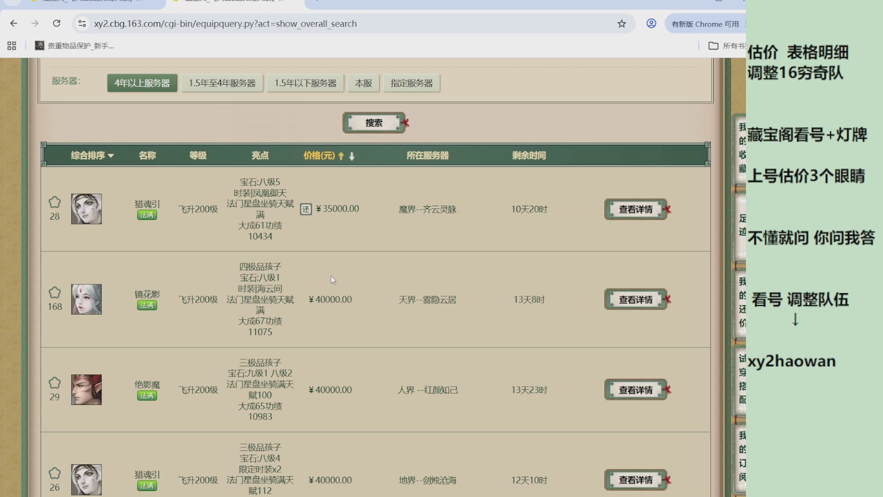Open the 镜花影 character avatar
This screenshot has width=883, height=497.
point(86,299)
